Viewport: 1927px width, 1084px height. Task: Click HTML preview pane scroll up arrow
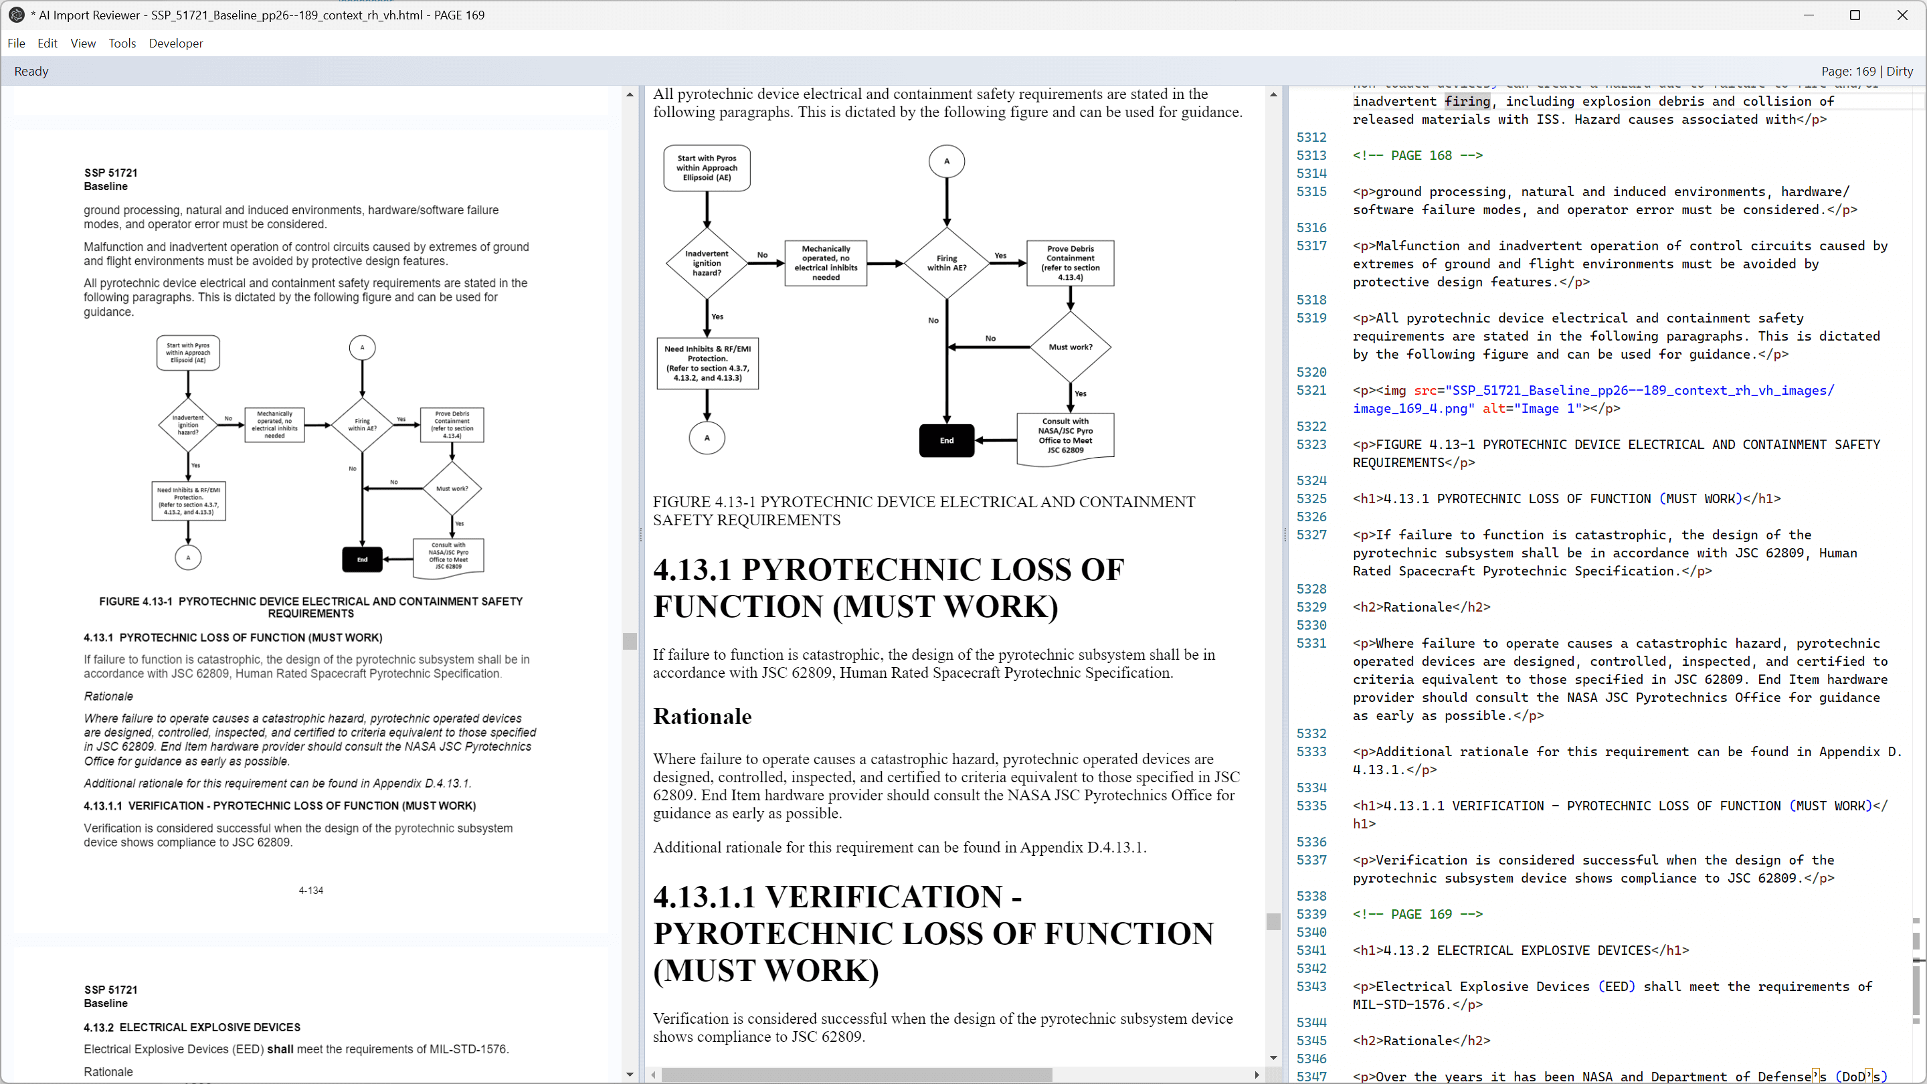tap(1273, 95)
